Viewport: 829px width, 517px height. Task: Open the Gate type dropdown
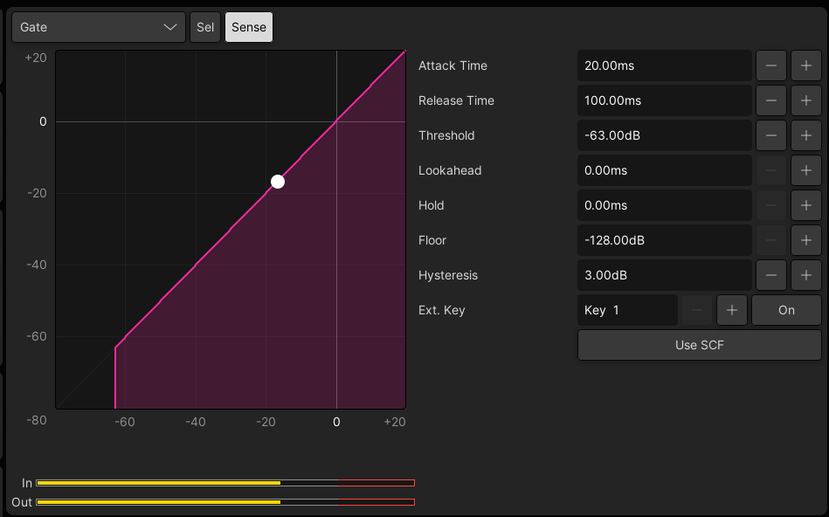pyautogui.click(x=99, y=27)
